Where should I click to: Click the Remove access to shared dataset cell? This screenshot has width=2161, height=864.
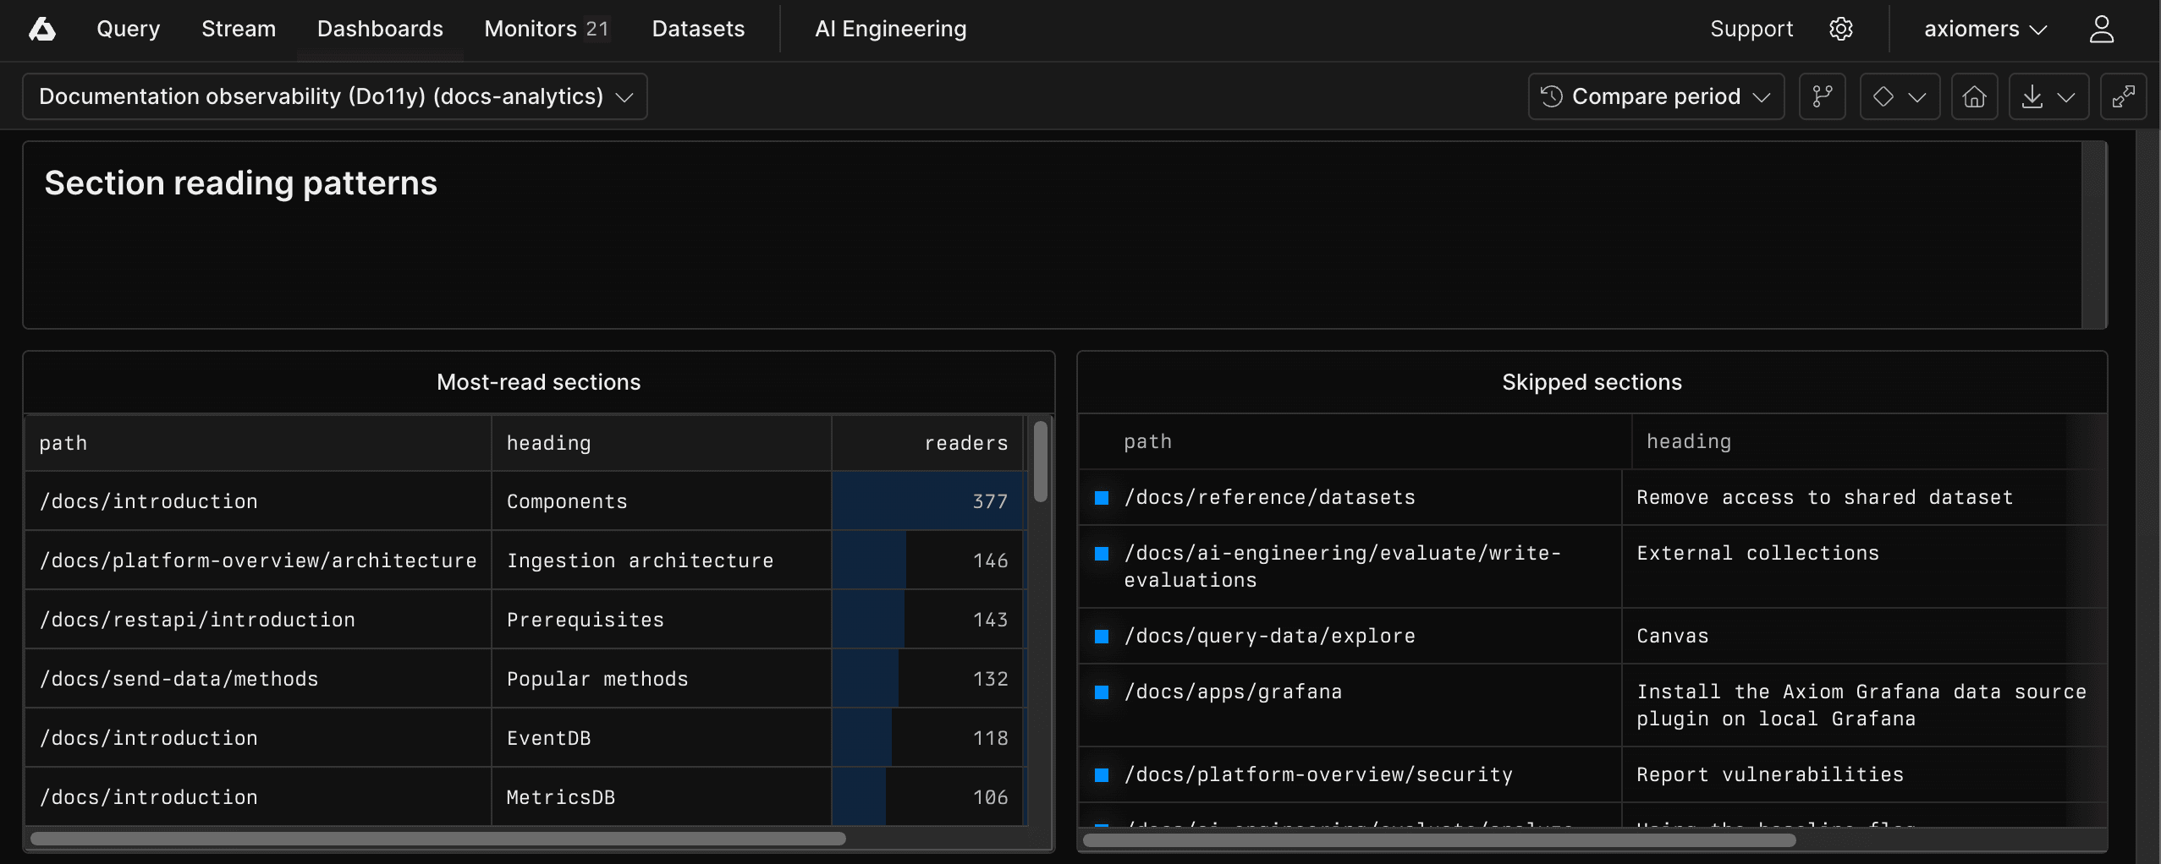(1864, 497)
